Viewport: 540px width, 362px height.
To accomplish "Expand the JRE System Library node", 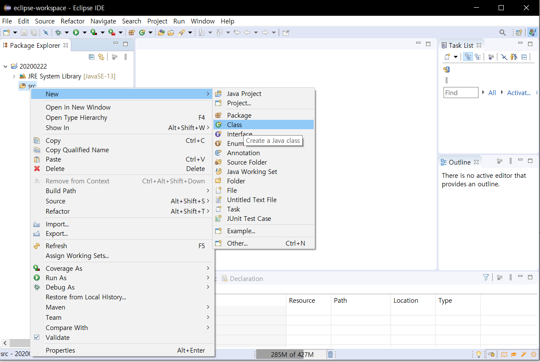I will coord(14,76).
